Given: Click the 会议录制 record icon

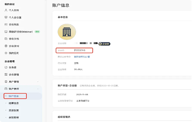Looking at the screenshot, I should click(6, 46).
